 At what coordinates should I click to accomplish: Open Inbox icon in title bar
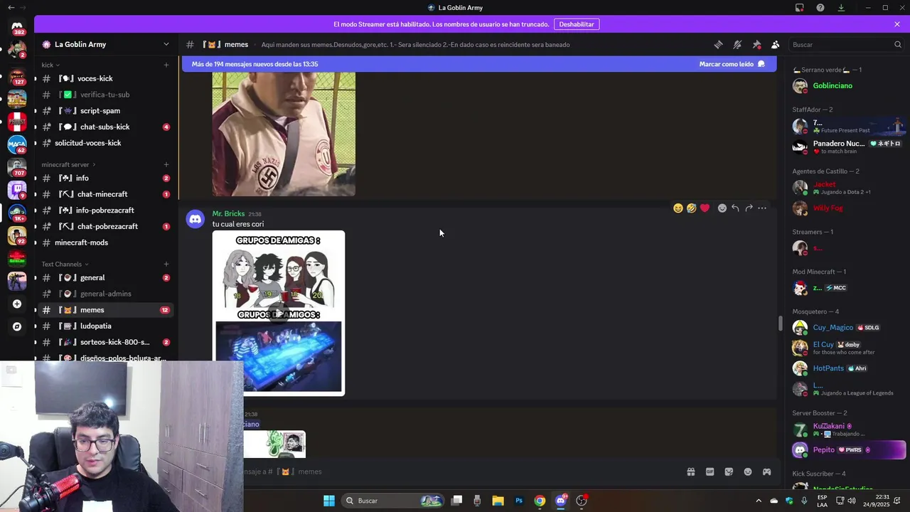coord(800,8)
